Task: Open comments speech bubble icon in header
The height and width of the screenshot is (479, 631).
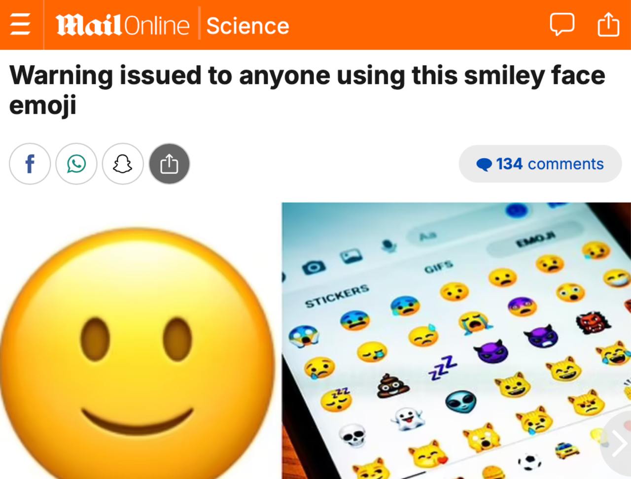Action: point(562,24)
